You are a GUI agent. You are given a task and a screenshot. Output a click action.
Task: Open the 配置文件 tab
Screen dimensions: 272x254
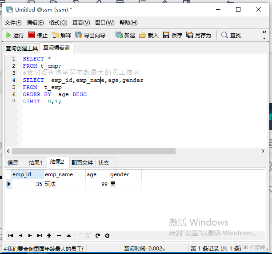point(82,163)
